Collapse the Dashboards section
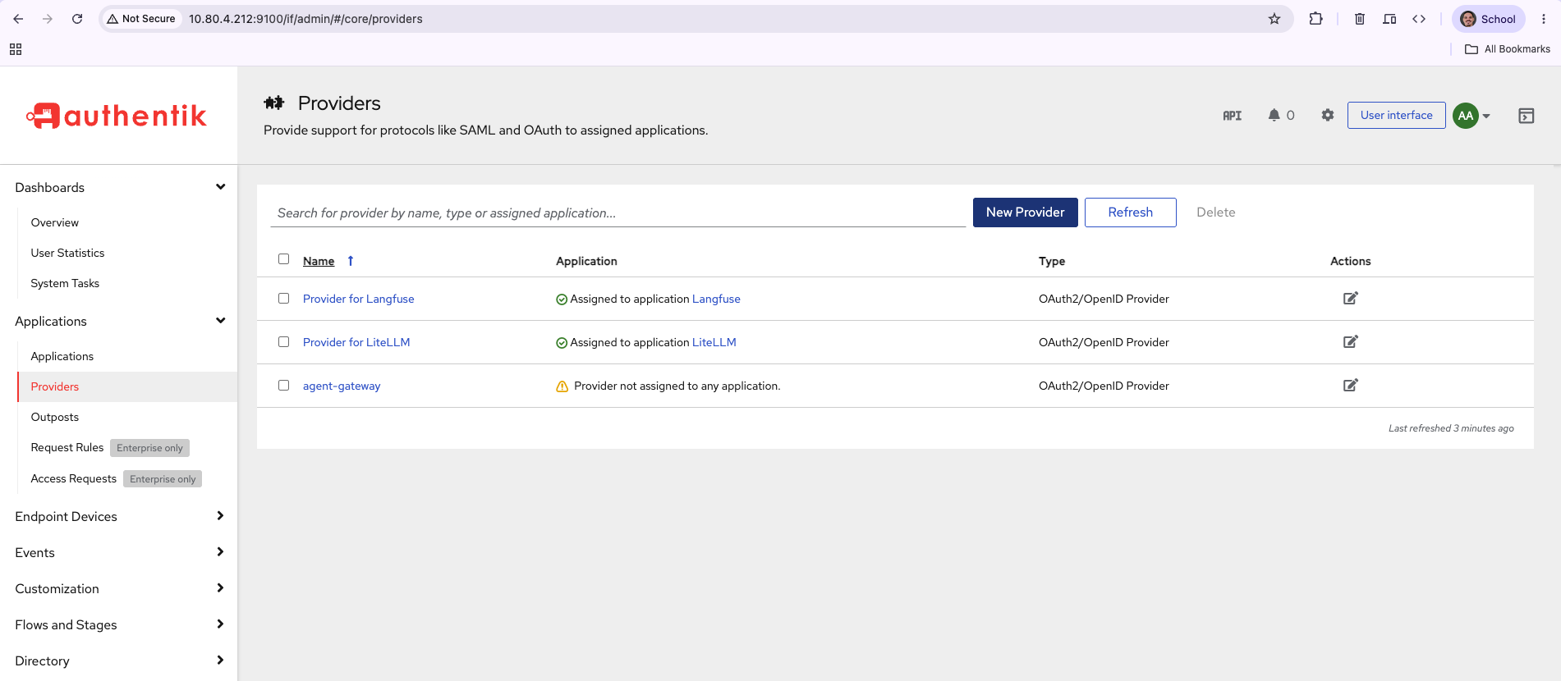 pos(119,187)
